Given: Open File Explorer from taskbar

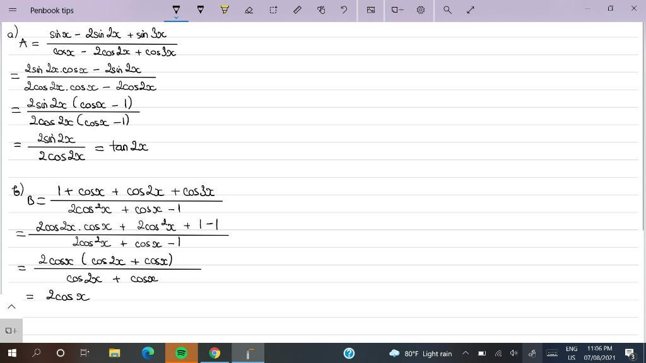Looking at the screenshot, I should click(x=115, y=353).
